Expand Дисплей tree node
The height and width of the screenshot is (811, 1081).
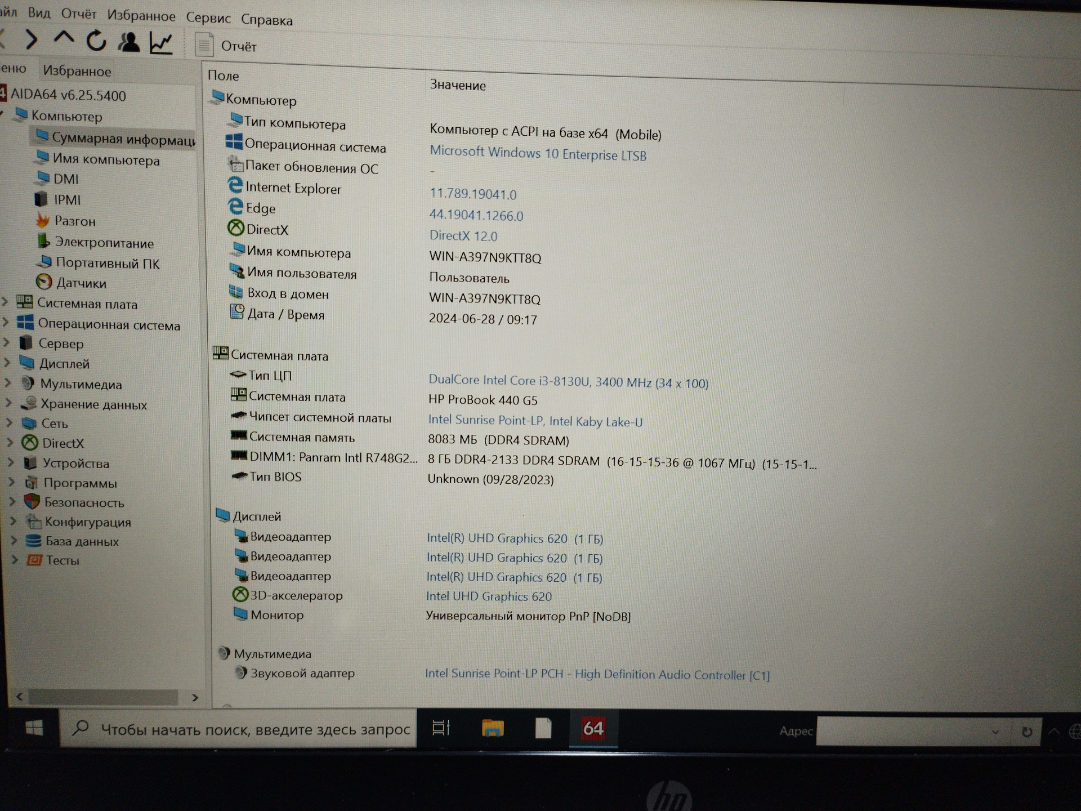(x=8, y=363)
